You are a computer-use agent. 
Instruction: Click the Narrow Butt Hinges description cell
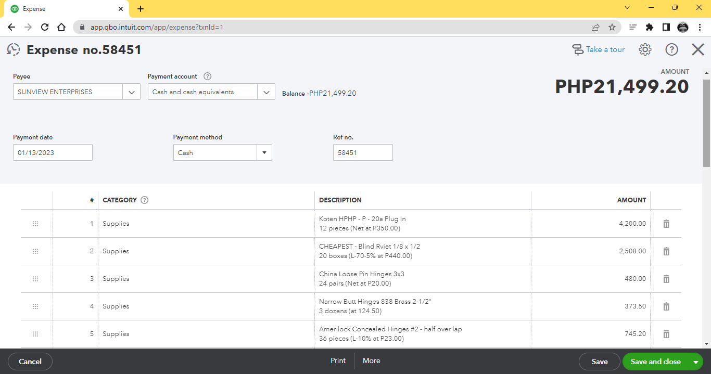(423, 306)
